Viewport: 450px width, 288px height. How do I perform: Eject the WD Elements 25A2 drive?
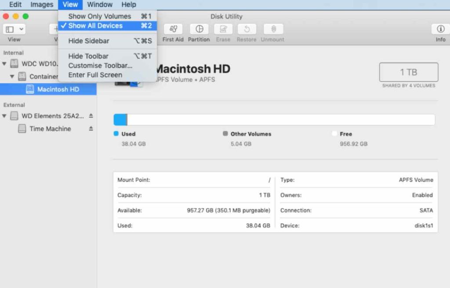coord(91,116)
